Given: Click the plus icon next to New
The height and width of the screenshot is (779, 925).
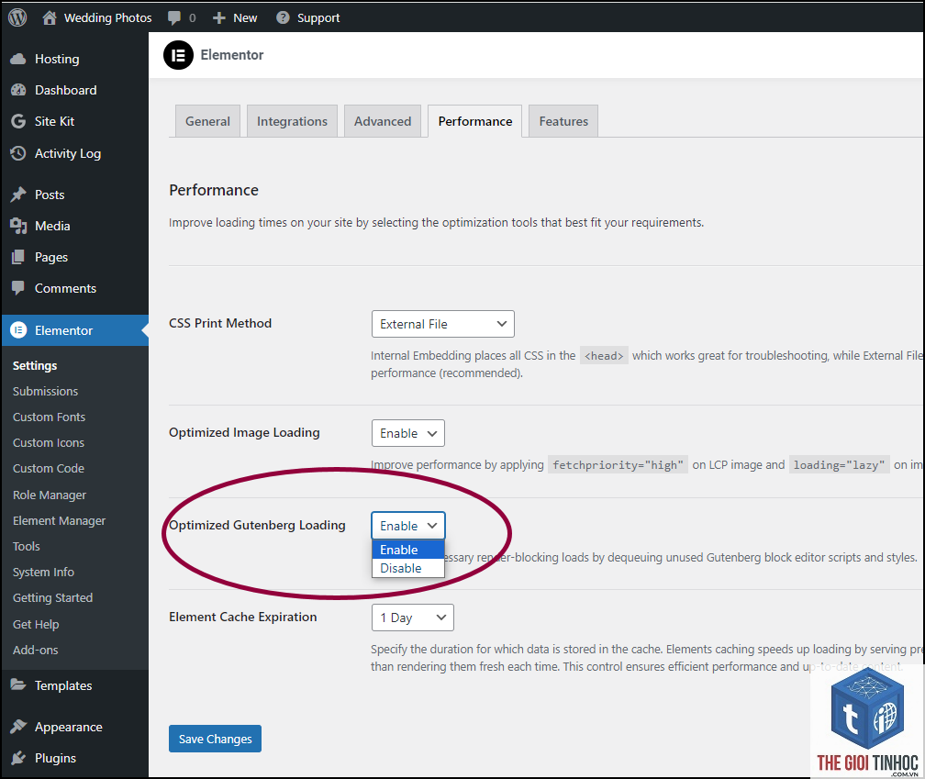Looking at the screenshot, I should [218, 18].
